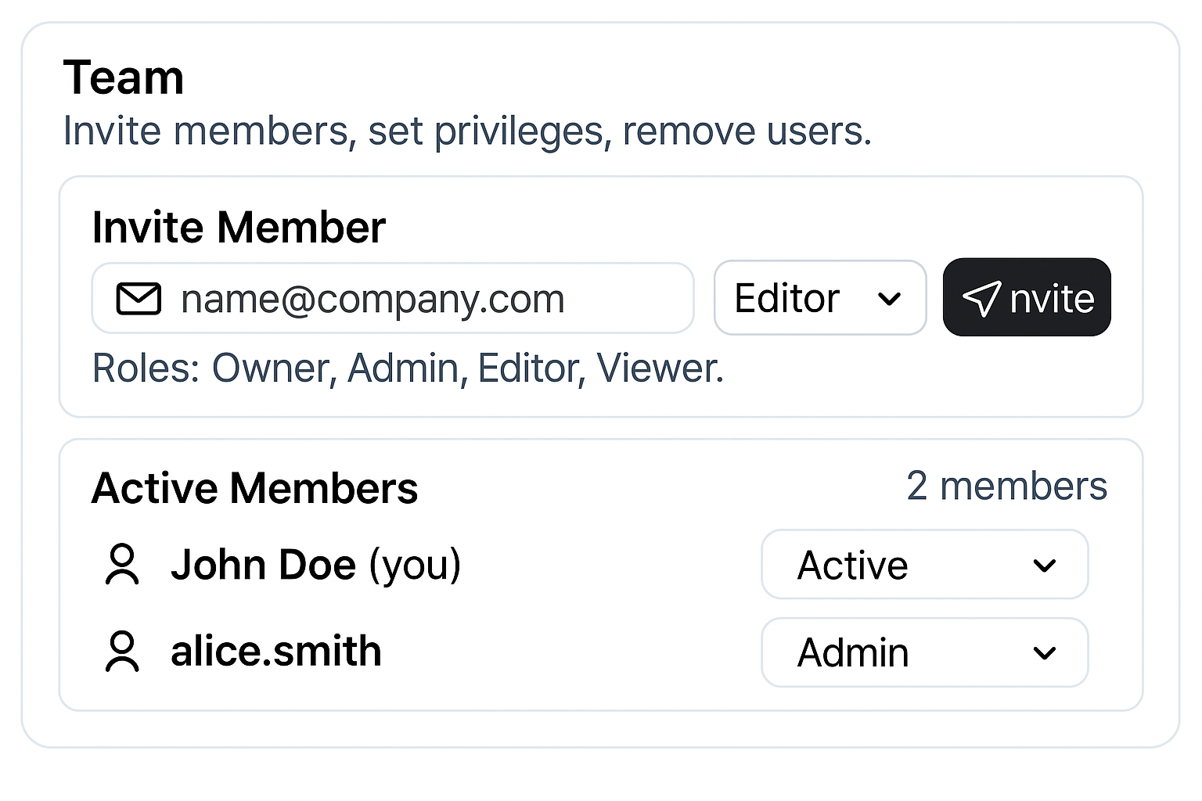
Task: Click the chevron arrow beside Editor
Action: coord(889,299)
